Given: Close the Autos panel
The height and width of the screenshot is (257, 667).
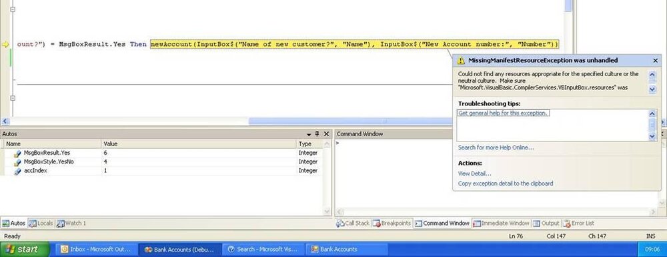Looking at the screenshot, I should tap(326, 134).
